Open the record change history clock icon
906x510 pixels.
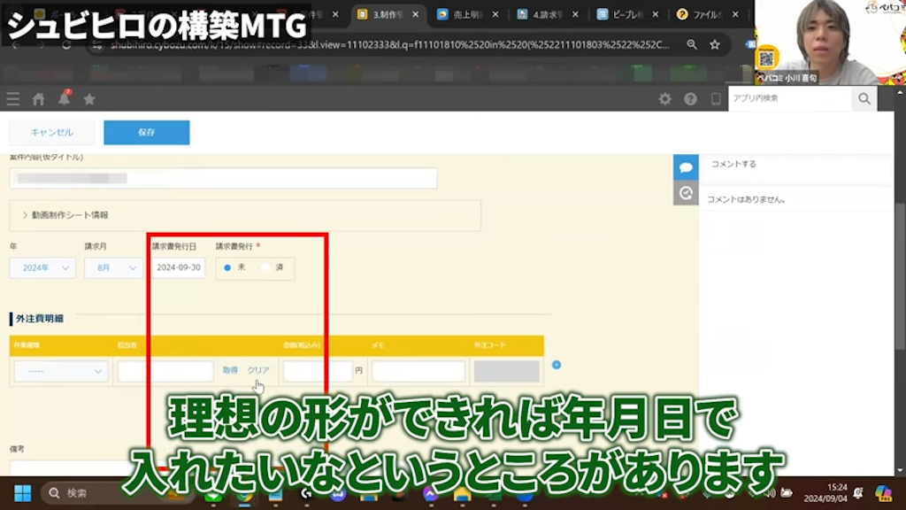(x=686, y=191)
